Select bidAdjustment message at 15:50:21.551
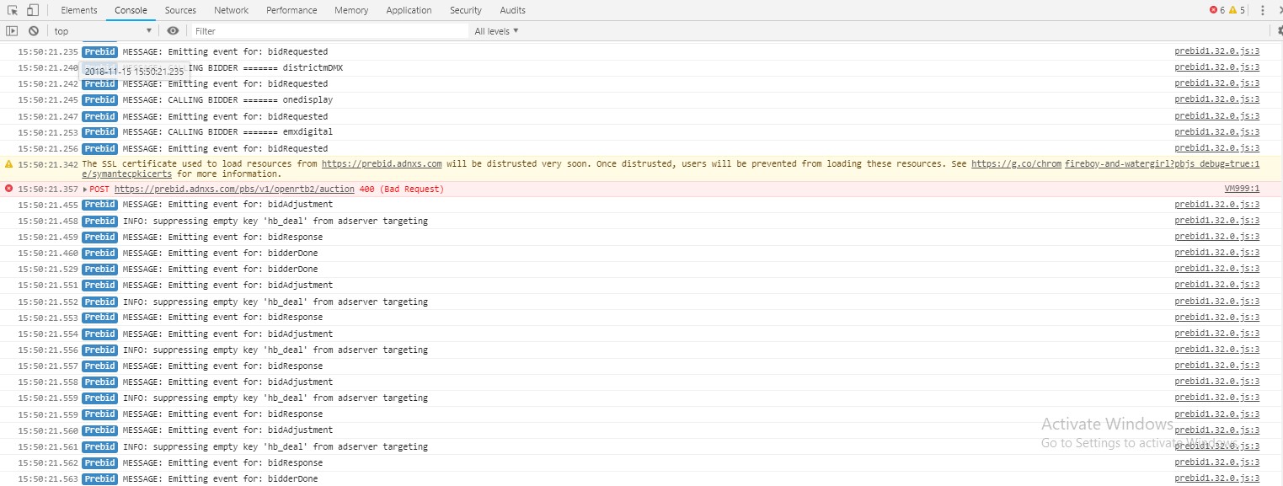Screen dimensions: 1283x486 (x=227, y=285)
